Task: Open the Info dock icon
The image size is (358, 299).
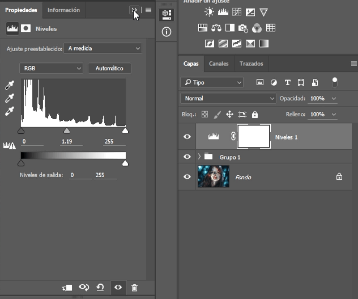Action: pos(167,32)
